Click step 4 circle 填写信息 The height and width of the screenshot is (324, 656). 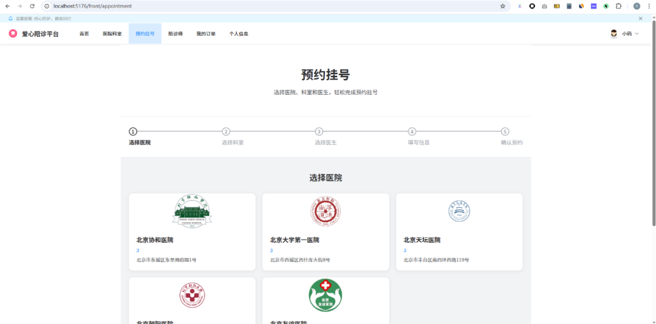coord(412,132)
